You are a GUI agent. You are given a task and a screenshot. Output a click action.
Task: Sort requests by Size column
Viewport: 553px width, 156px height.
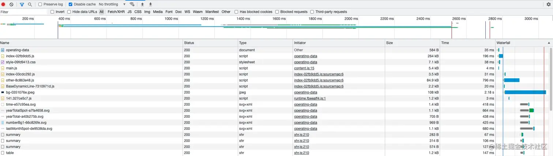pos(413,43)
